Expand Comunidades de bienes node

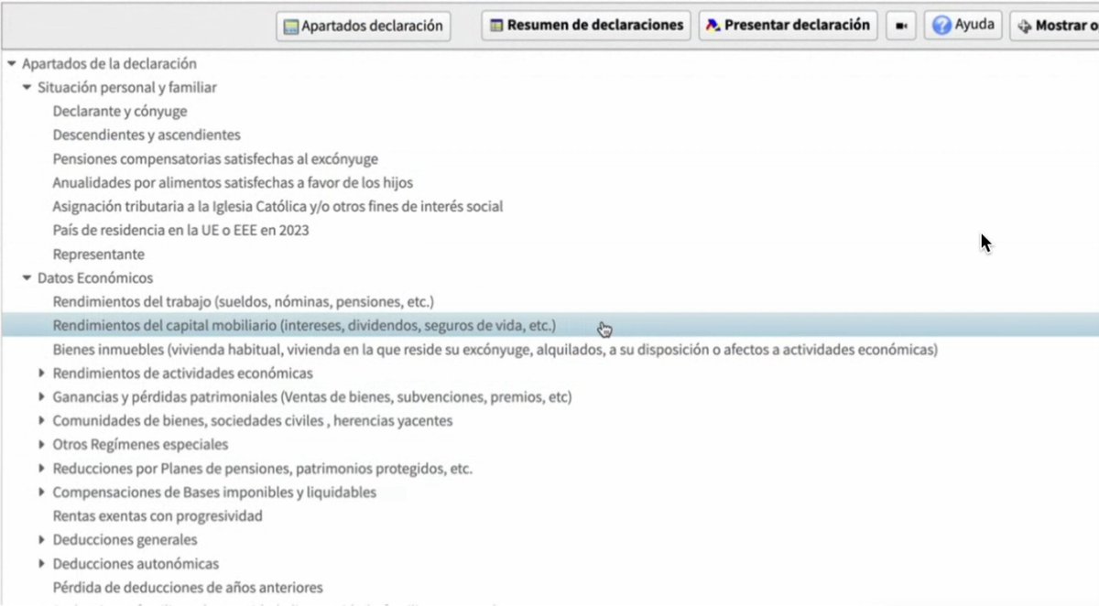coord(42,421)
